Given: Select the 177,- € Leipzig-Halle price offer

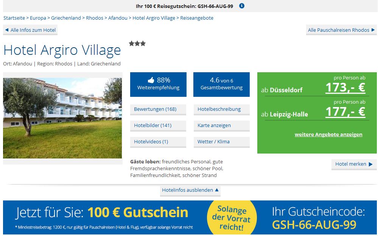Looking at the screenshot, I should pyautogui.click(x=345, y=111).
